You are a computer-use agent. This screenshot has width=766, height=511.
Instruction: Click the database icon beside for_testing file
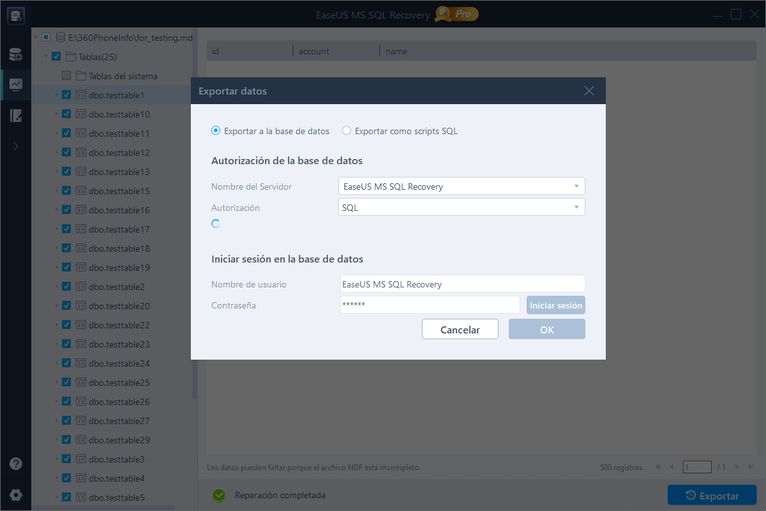[x=61, y=38]
